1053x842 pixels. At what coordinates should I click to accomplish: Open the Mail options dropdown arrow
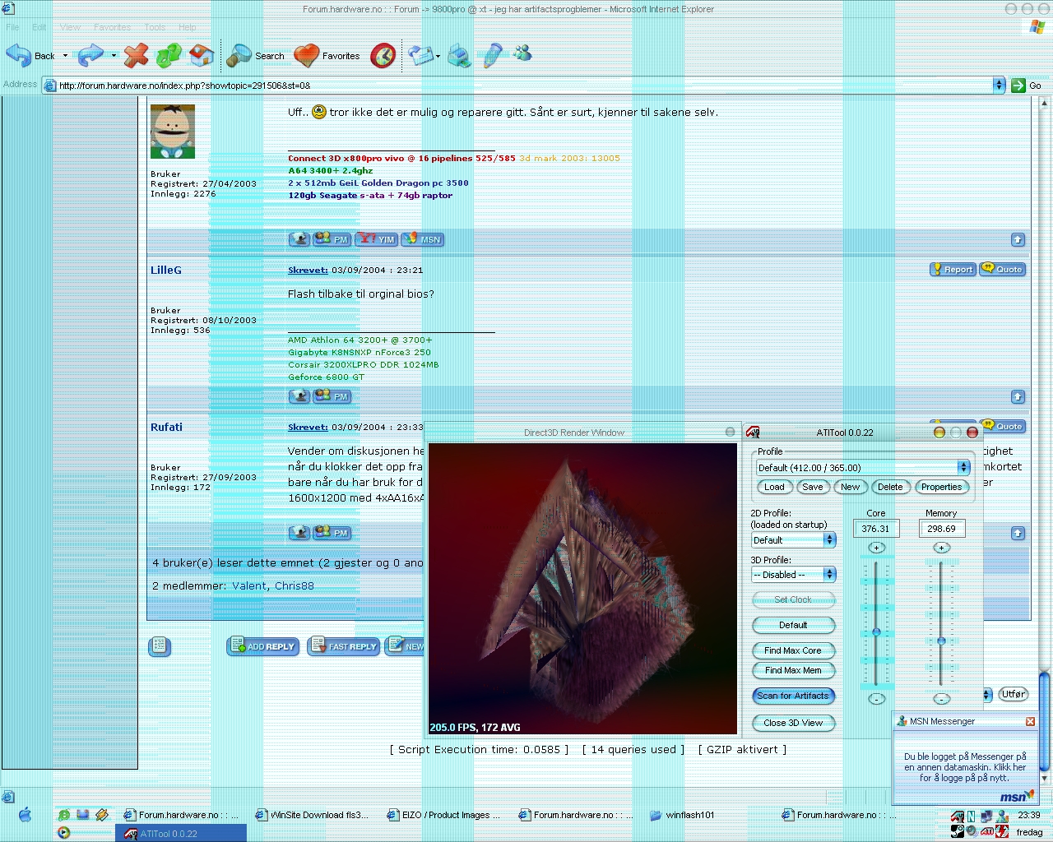pos(438,56)
